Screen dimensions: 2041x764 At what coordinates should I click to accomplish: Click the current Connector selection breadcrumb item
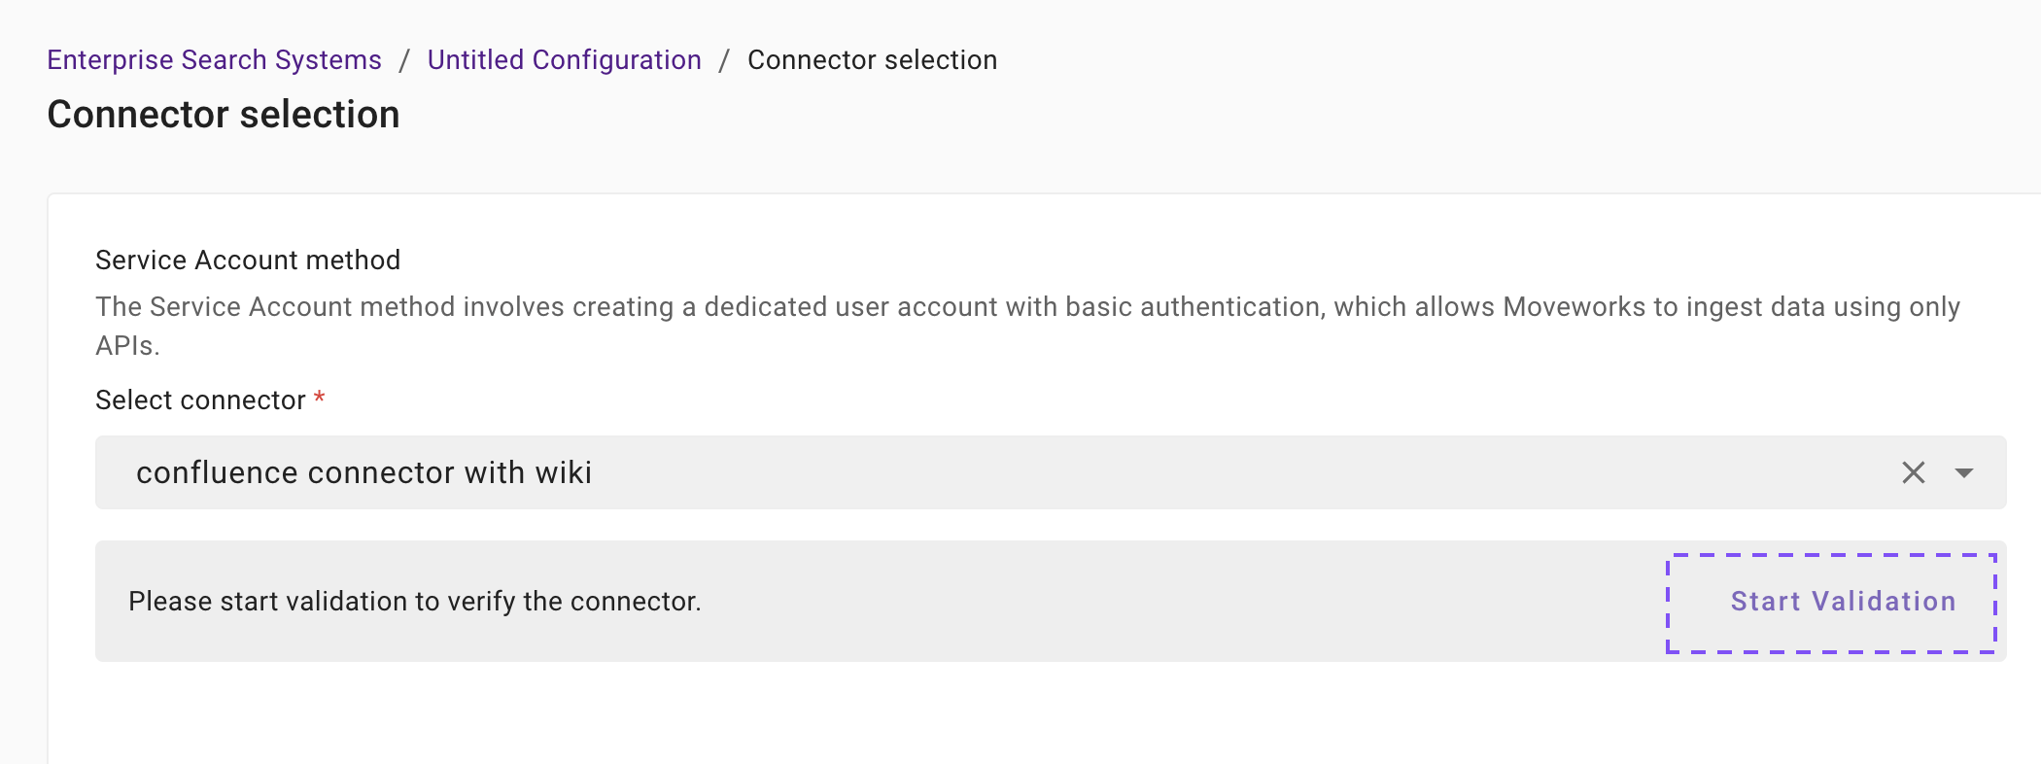click(x=872, y=60)
